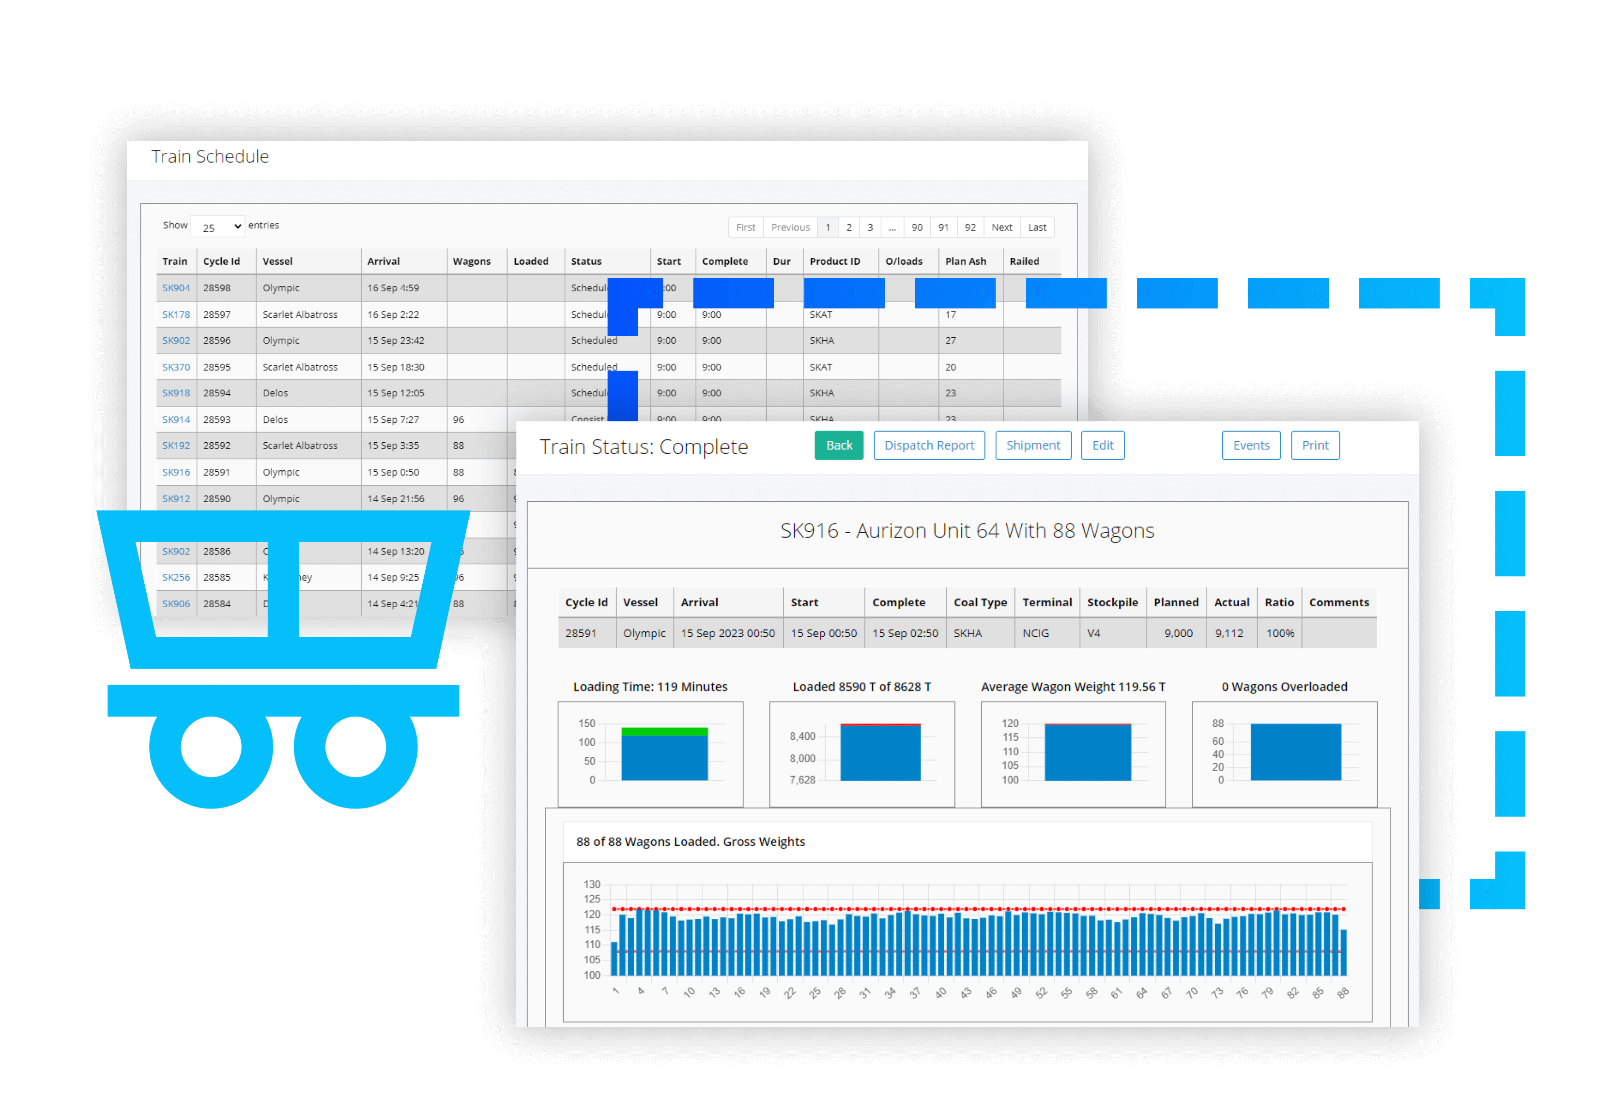
Task: Open train link SK192
Action: [176, 446]
